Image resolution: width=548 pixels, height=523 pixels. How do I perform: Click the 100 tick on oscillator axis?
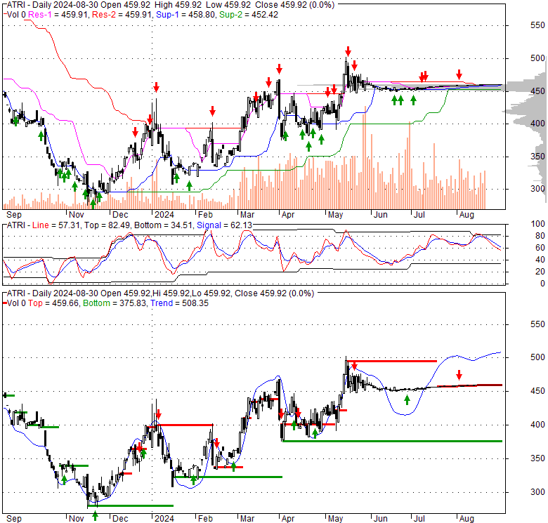click(537, 224)
